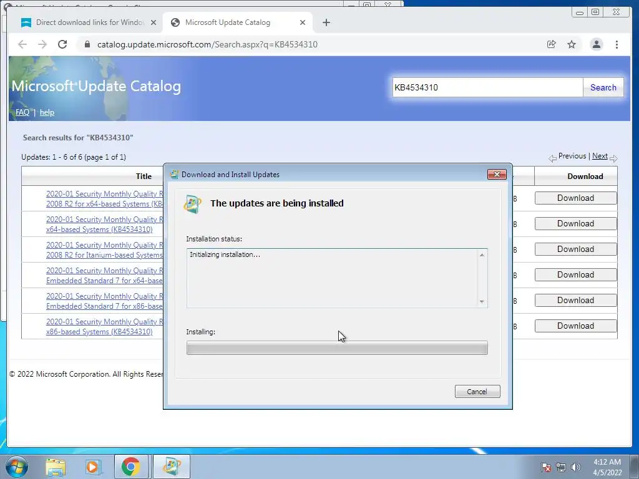Share this page via share icon
The image size is (639, 479).
[x=552, y=44]
